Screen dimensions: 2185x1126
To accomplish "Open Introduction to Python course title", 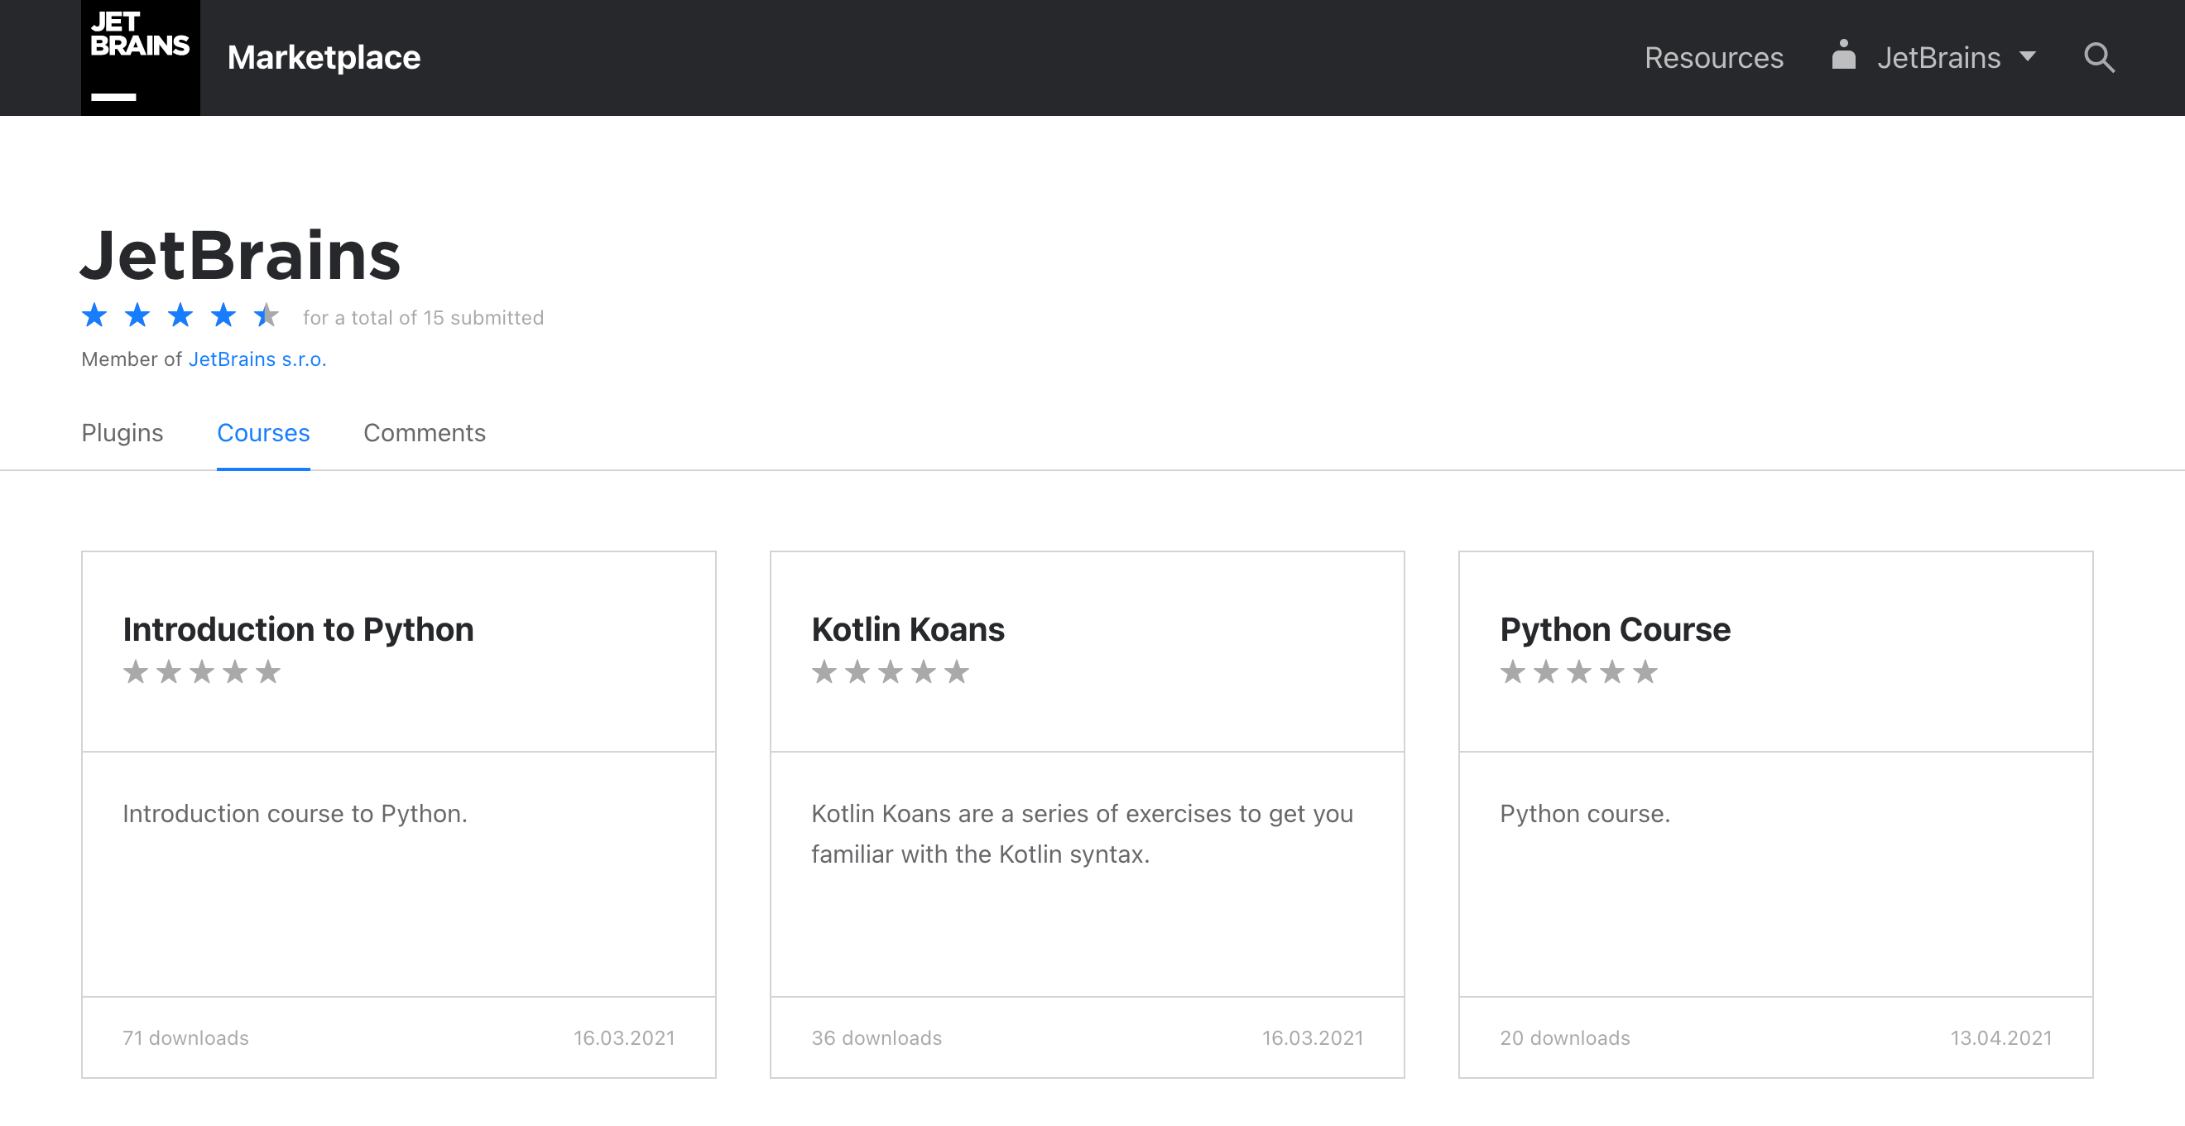I will [x=298, y=629].
